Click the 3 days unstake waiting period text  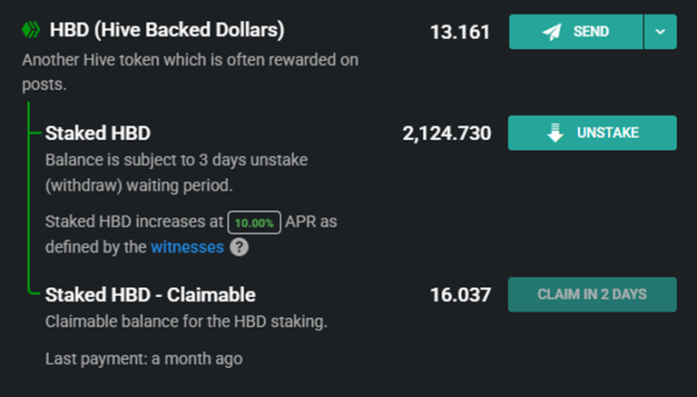(176, 173)
